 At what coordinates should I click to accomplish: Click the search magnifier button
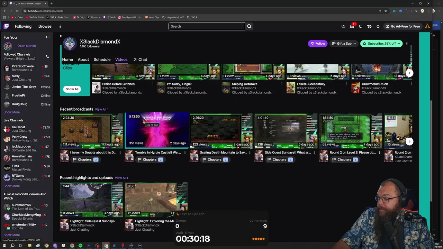point(249,26)
